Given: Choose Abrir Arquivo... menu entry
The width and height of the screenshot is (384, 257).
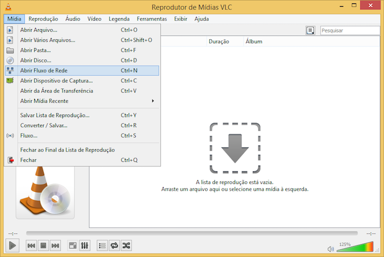Looking at the screenshot, I should [82, 30].
